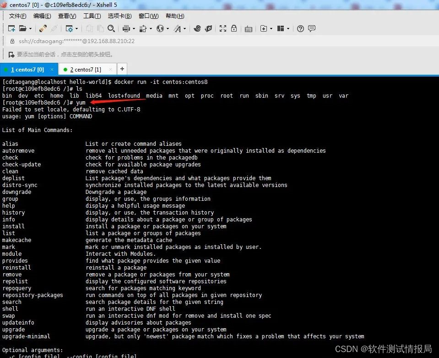This screenshot has width=439, height=358.
Task: Click the 'makecache' command entry
Action: (x=17, y=240)
